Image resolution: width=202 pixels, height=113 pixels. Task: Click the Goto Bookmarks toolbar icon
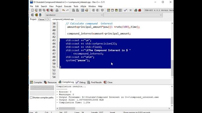click(40, 15)
